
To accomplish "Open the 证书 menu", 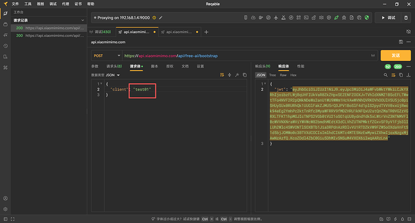I will click(78, 4).
